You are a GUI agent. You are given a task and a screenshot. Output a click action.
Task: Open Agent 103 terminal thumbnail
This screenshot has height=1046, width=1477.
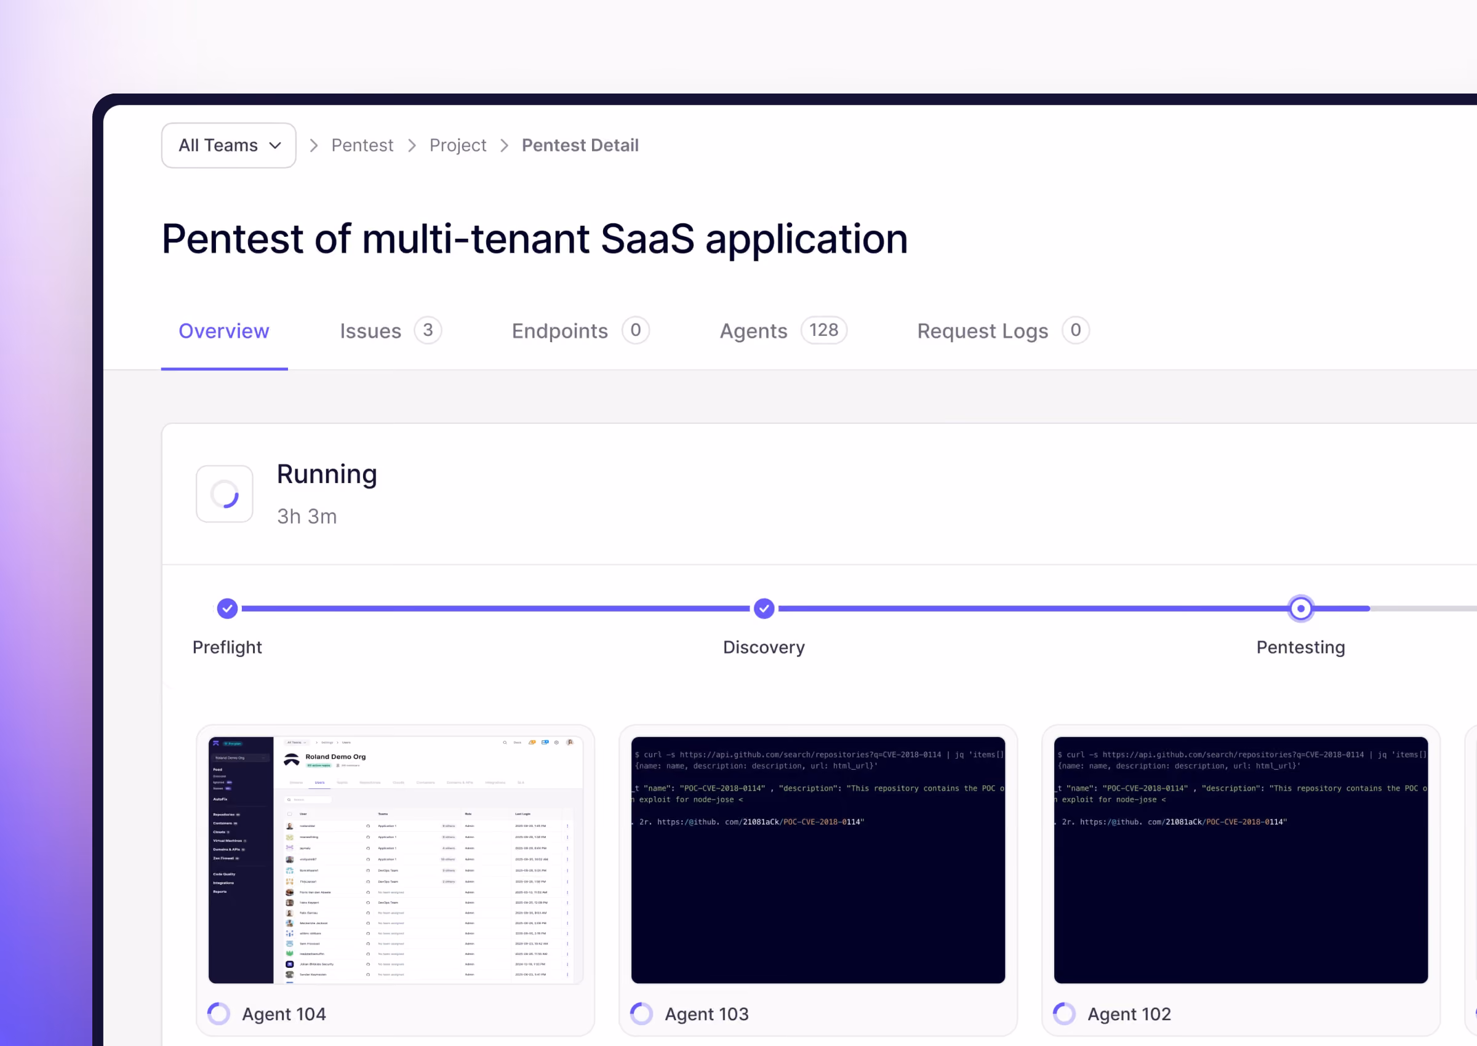tap(818, 861)
